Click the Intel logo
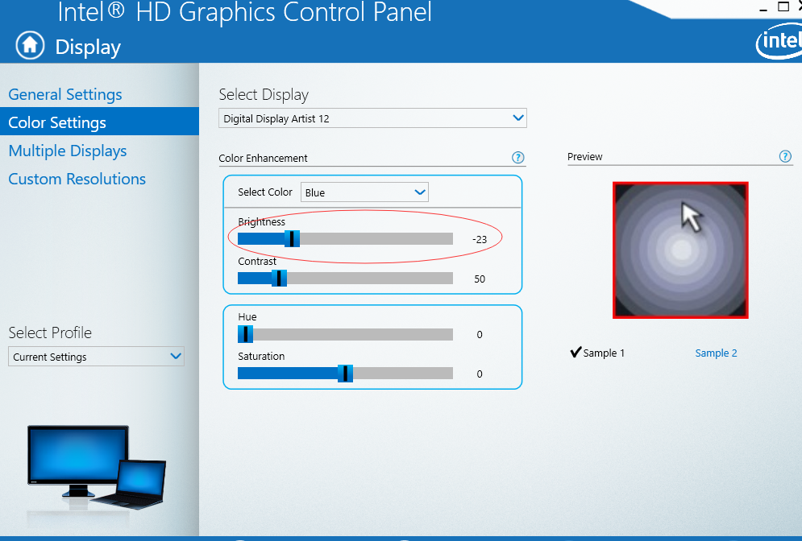Image resolution: width=802 pixels, height=541 pixels. (x=777, y=42)
